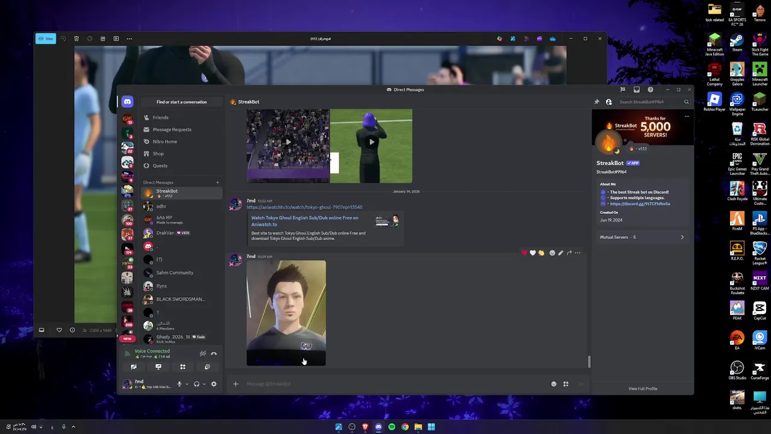Open Activities with the four-dots voice icon
771x434 pixels.
(183, 366)
